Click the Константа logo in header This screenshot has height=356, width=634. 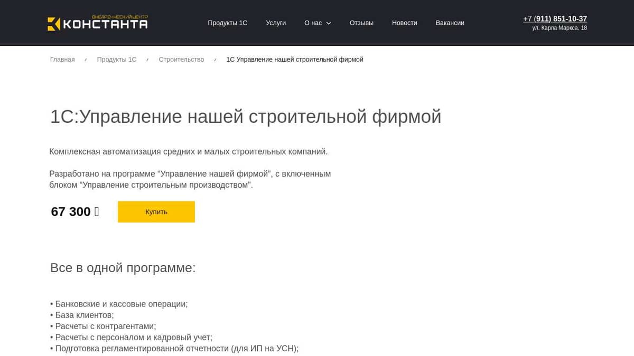(x=98, y=23)
